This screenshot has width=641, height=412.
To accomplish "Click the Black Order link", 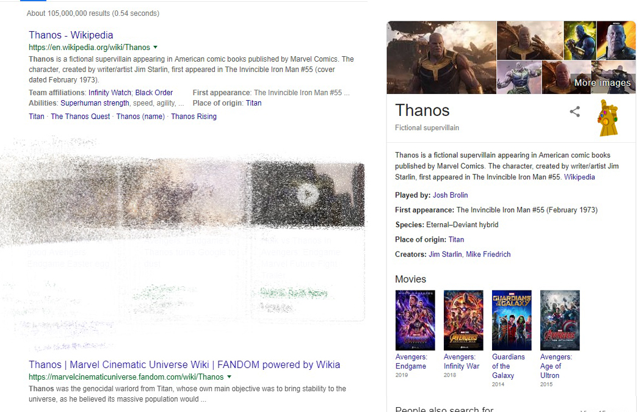I will (154, 93).
